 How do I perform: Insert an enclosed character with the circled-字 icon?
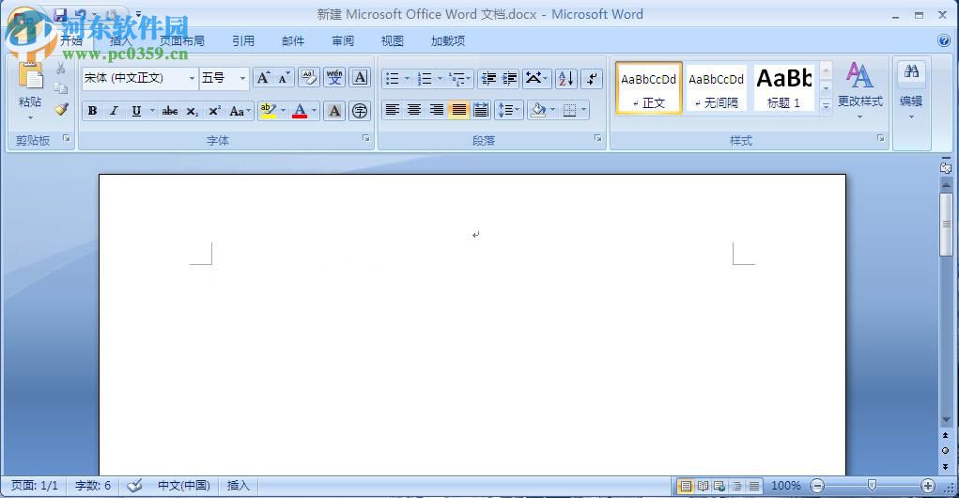pyautogui.click(x=361, y=112)
